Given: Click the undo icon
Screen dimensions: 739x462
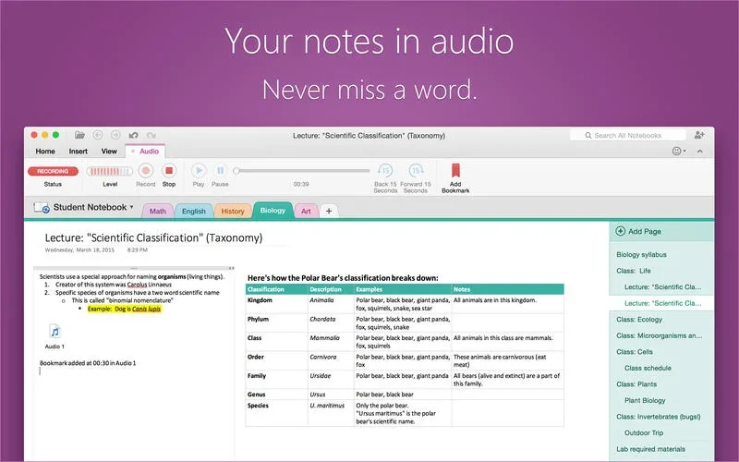Looking at the screenshot, I should (133, 135).
